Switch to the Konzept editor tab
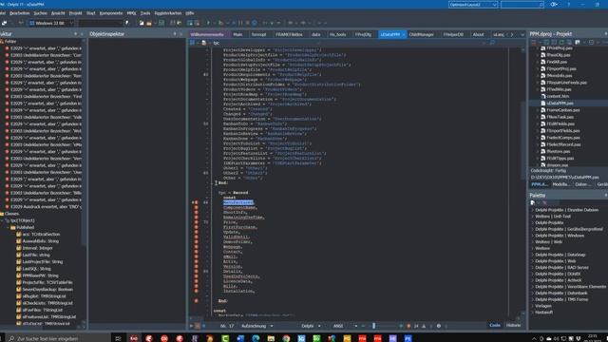The width and height of the screenshot is (608, 342). point(258,34)
